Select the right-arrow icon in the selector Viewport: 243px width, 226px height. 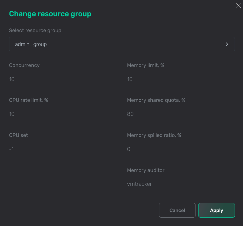click(x=227, y=44)
